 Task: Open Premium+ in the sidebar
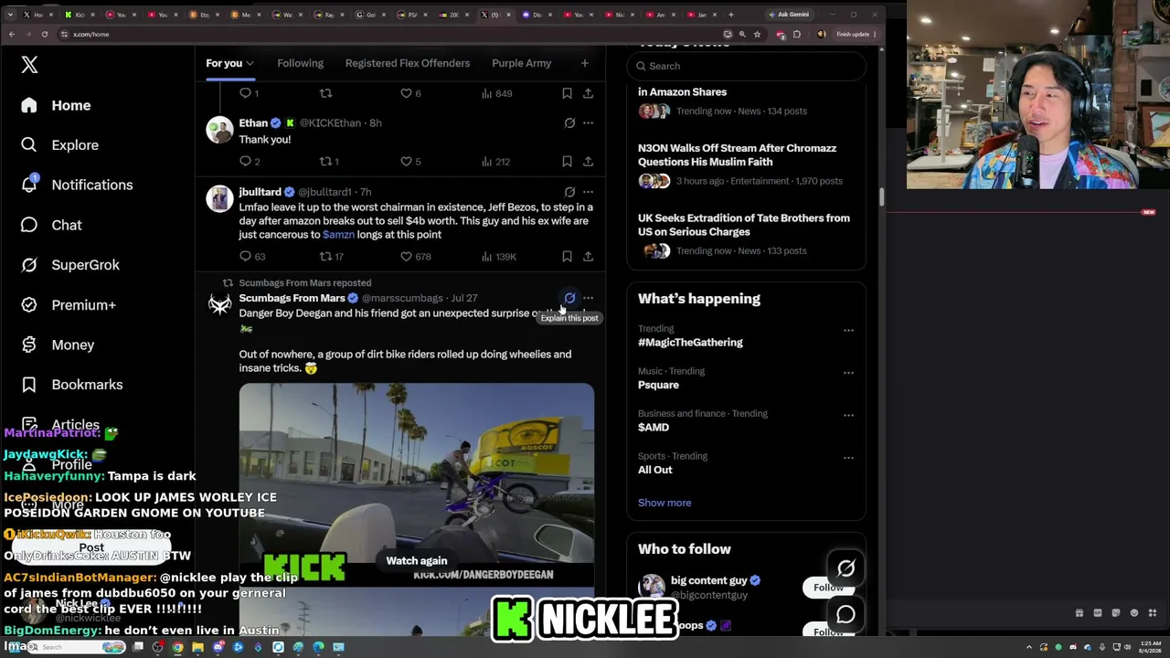(x=69, y=305)
